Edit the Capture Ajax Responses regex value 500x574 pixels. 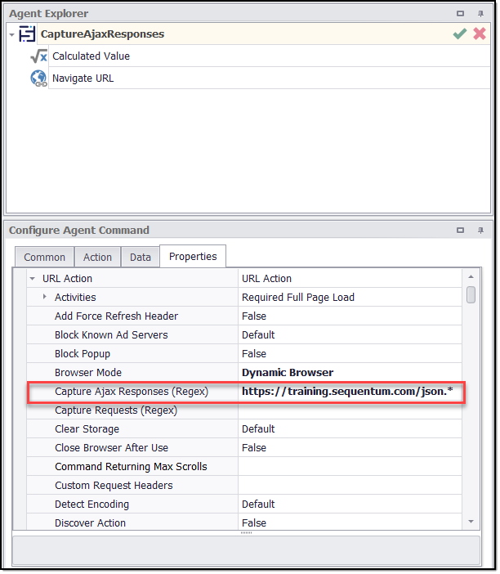pos(350,392)
